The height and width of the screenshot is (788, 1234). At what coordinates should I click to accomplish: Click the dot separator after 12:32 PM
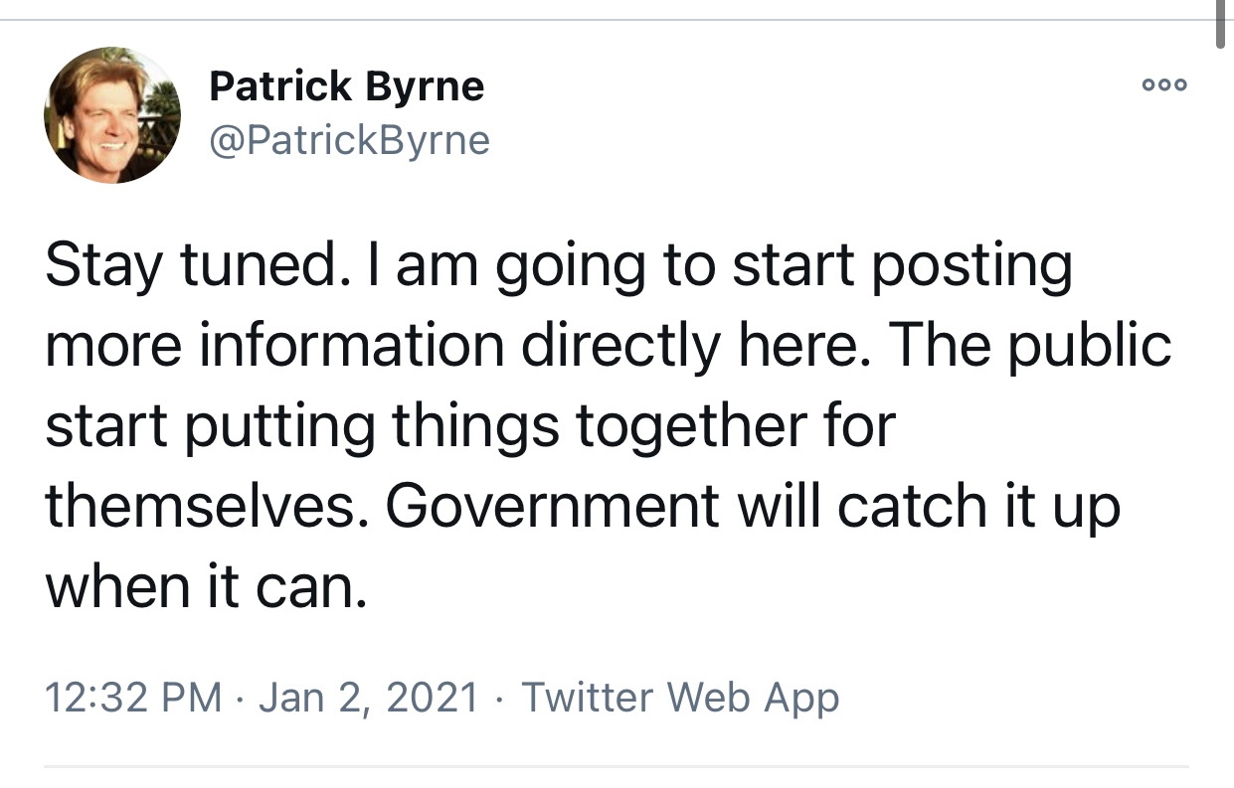240,698
